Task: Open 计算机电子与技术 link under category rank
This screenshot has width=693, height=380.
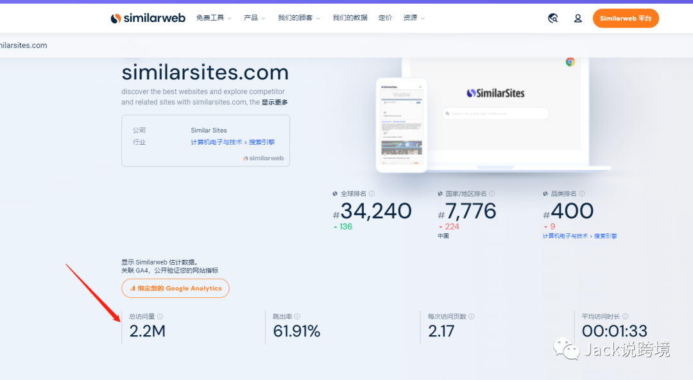Action: [565, 236]
